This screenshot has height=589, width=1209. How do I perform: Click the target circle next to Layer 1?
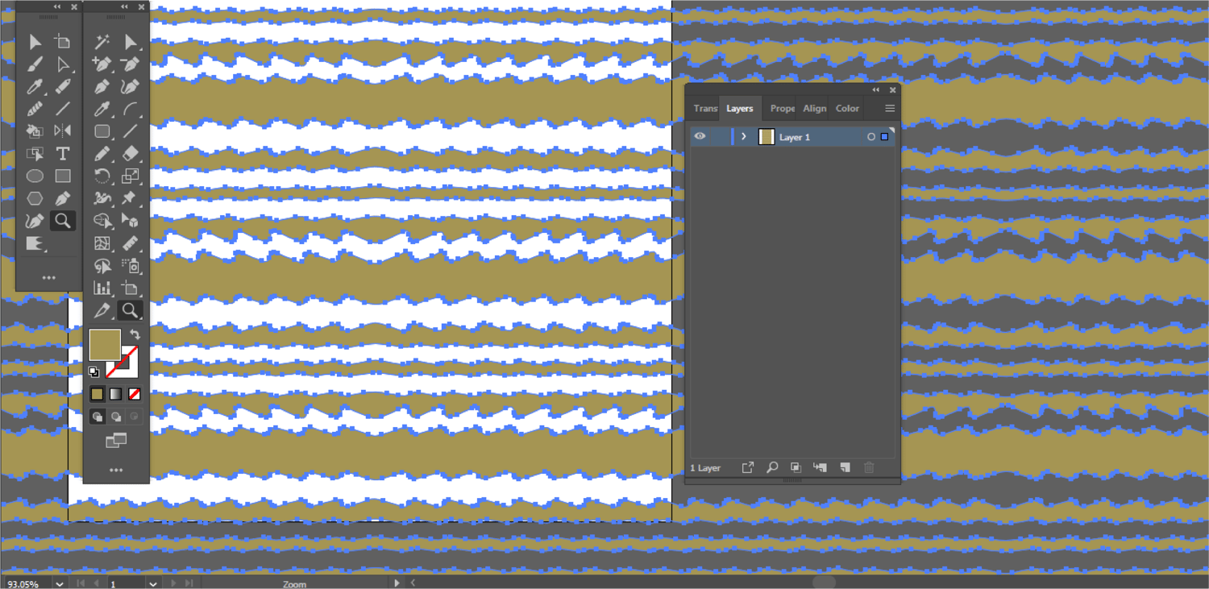coord(870,137)
